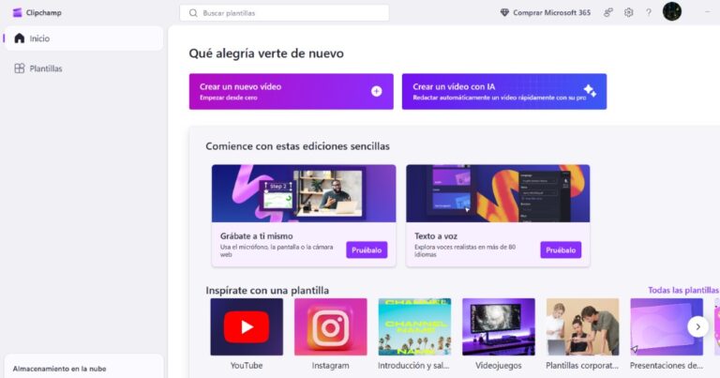This screenshot has width=720, height=378.
Task: Select the Inicio home icon in sidebar
Action: (x=20, y=38)
